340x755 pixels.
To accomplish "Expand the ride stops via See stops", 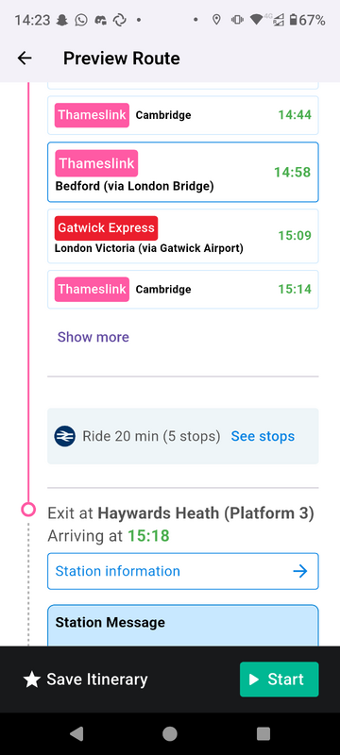I will (263, 436).
